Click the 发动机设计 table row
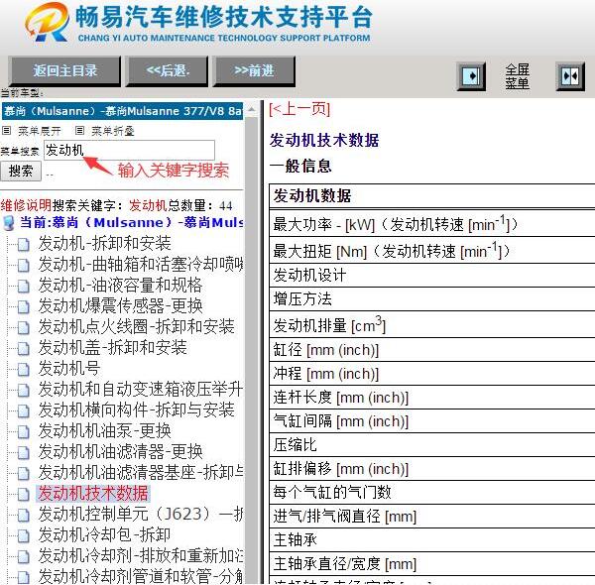This screenshot has width=595, height=585. (431, 275)
